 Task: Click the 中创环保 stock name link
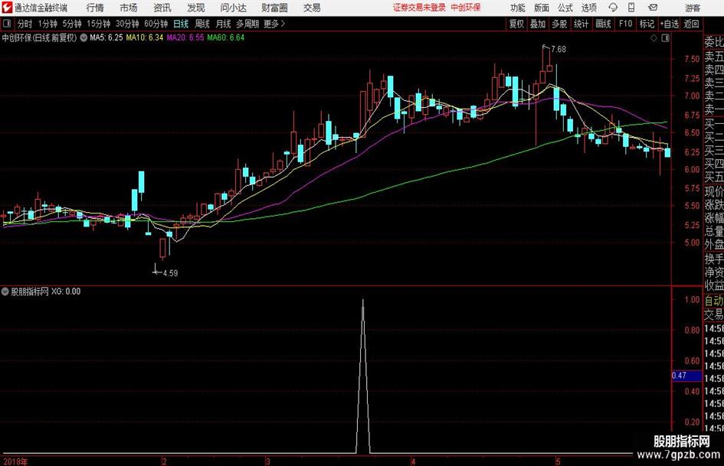point(466,8)
